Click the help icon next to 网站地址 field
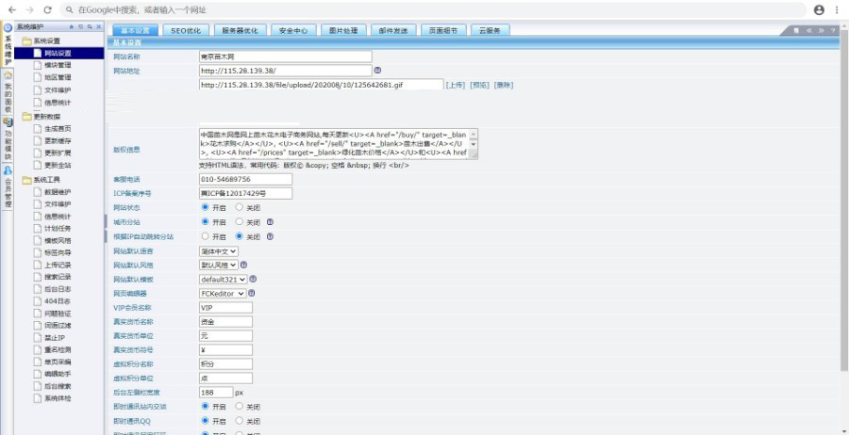The image size is (849, 435). (x=377, y=71)
